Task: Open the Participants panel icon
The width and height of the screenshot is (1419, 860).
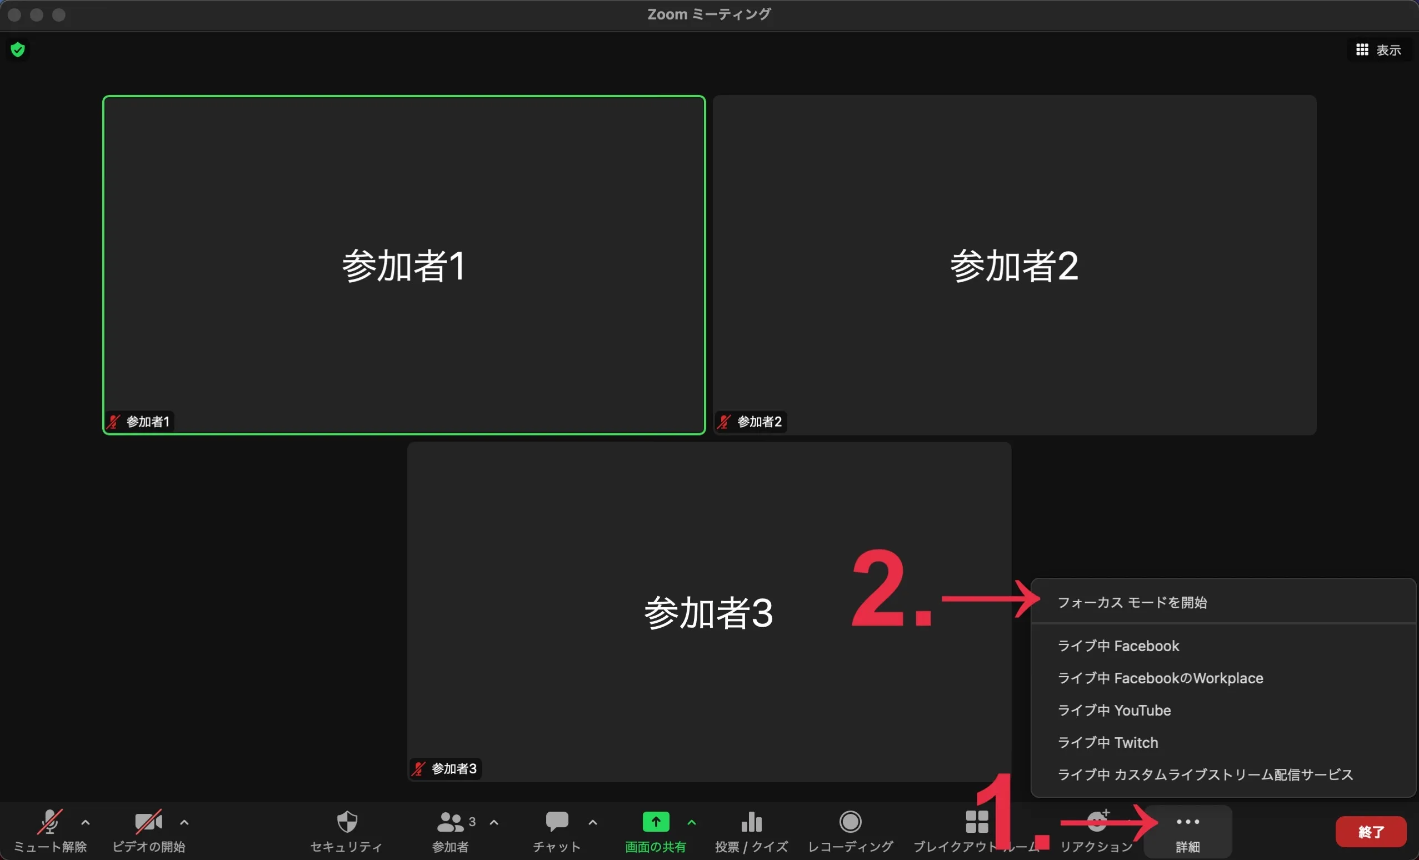Action: coord(450,822)
